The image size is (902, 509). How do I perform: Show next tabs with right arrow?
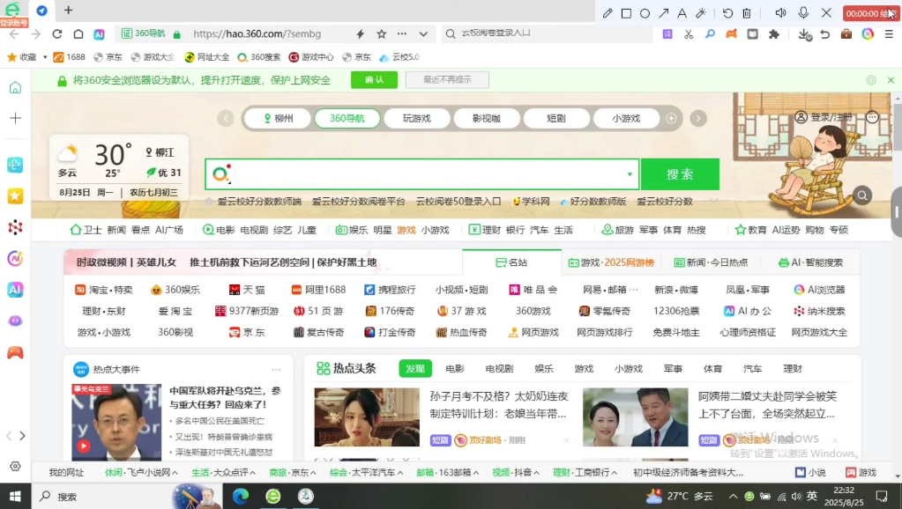[x=698, y=118]
